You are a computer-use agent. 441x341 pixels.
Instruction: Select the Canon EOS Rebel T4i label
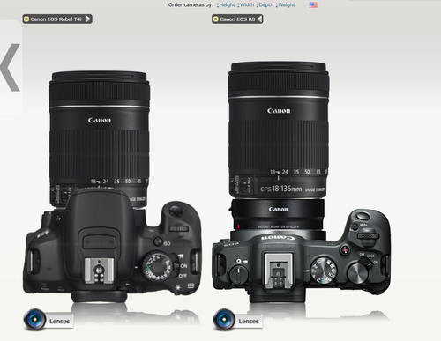point(56,19)
